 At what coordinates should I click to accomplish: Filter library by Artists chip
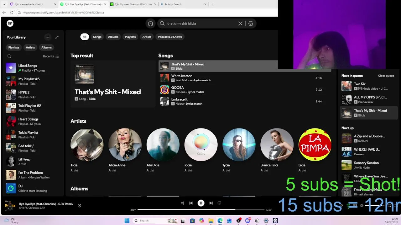[x=30, y=47]
